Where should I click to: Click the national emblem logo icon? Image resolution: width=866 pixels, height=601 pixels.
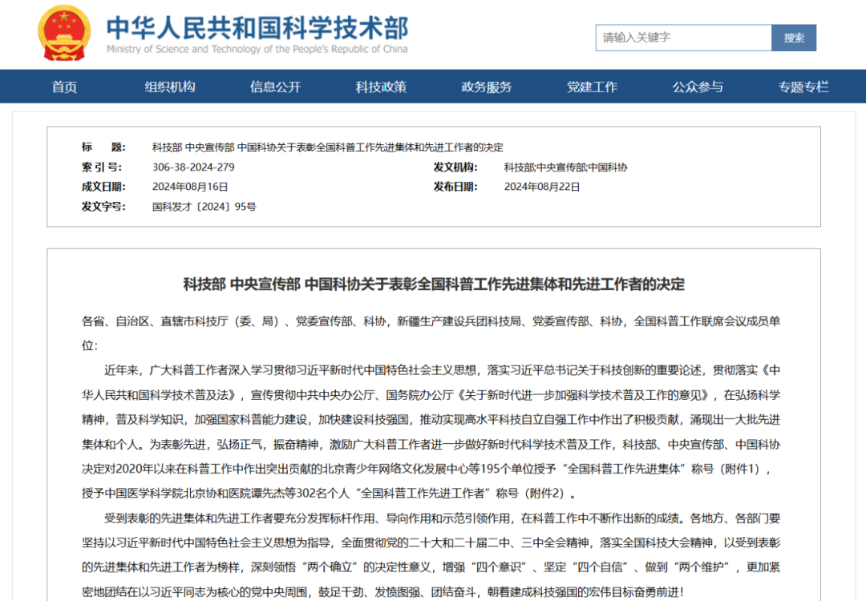point(64,33)
